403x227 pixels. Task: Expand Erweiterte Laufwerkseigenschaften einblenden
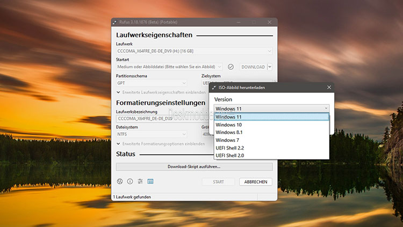(161, 93)
